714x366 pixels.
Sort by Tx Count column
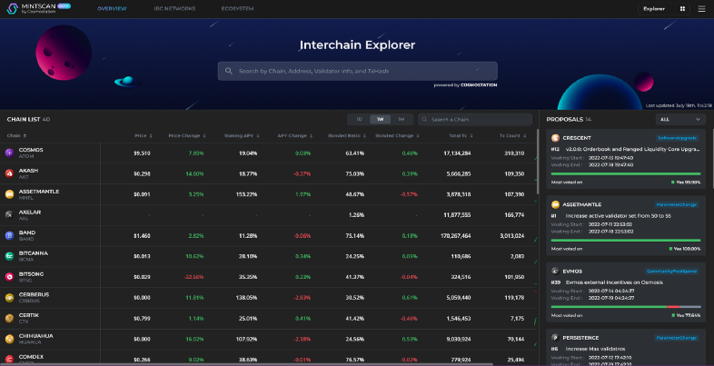coord(512,135)
